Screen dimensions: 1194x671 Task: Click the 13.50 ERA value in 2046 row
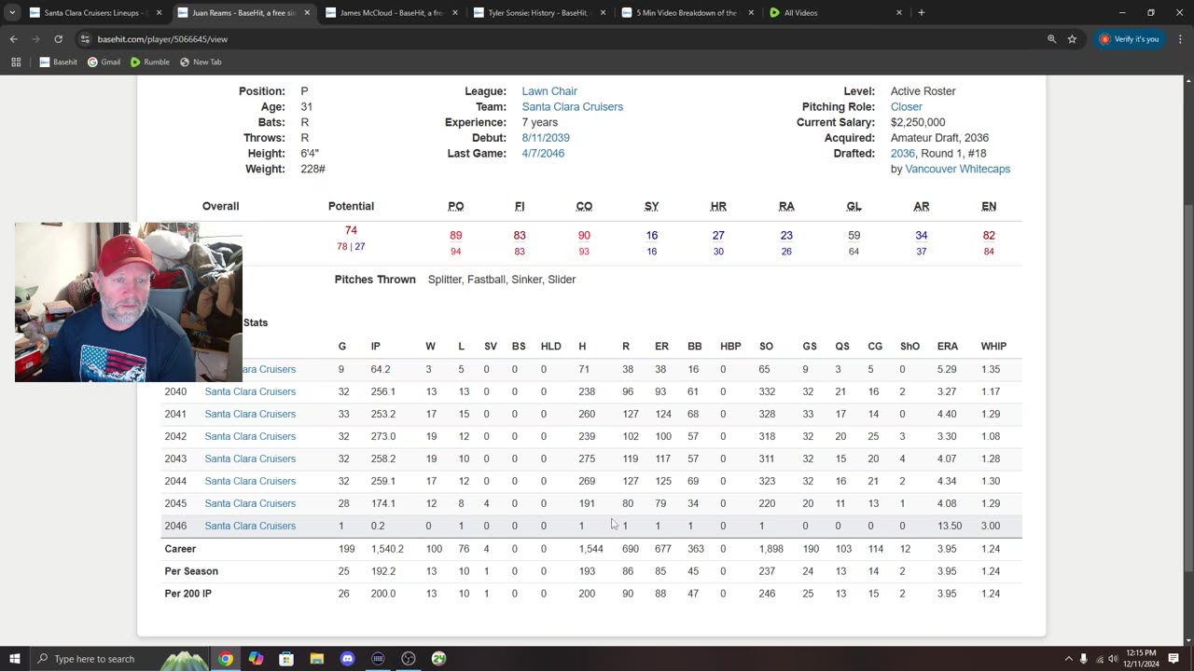(x=950, y=526)
